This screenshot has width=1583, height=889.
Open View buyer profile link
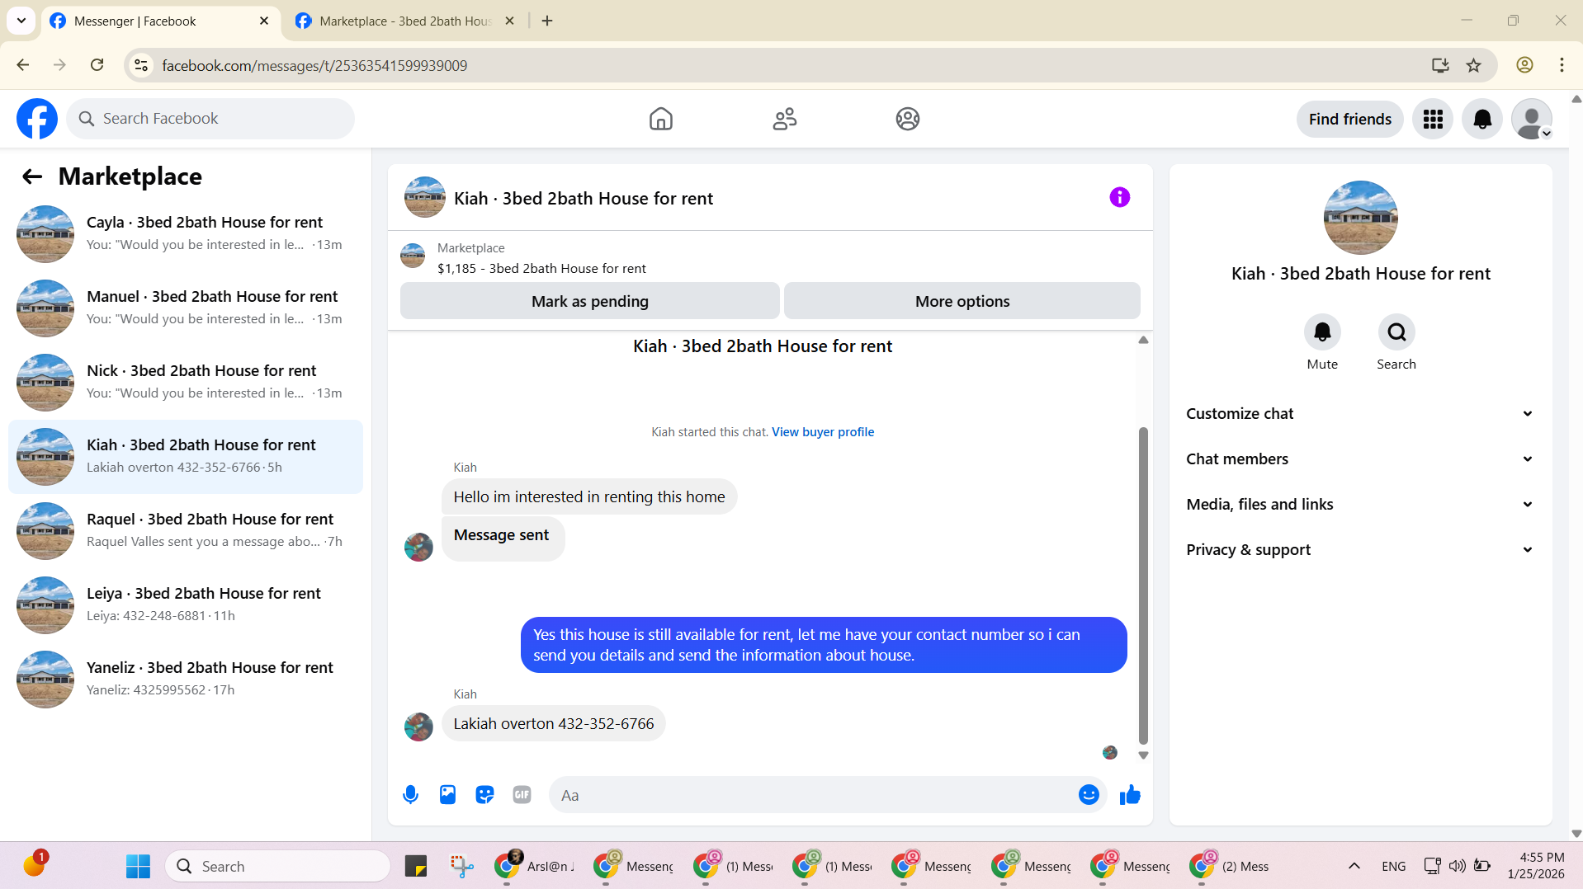click(823, 432)
